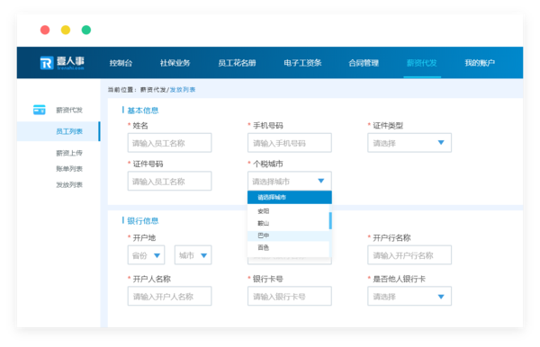Open the 是否他人银行卡 dropdown
Viewport: 540px width, 347px height.
tap(409, 296)
